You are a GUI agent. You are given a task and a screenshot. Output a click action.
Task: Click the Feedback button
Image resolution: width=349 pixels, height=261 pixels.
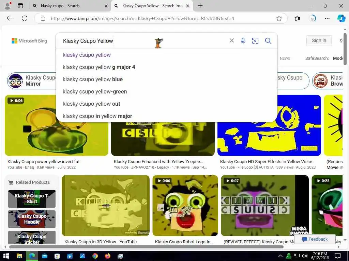tap(315, 239)
